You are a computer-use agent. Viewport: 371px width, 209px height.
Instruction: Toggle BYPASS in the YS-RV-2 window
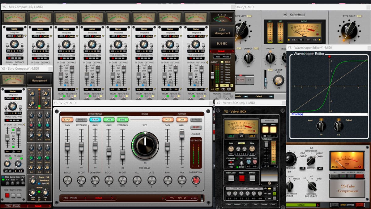tap(196, 120)
